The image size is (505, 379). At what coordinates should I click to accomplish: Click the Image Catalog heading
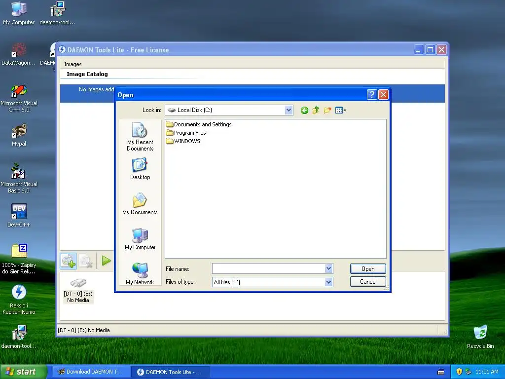click(87, 74)
